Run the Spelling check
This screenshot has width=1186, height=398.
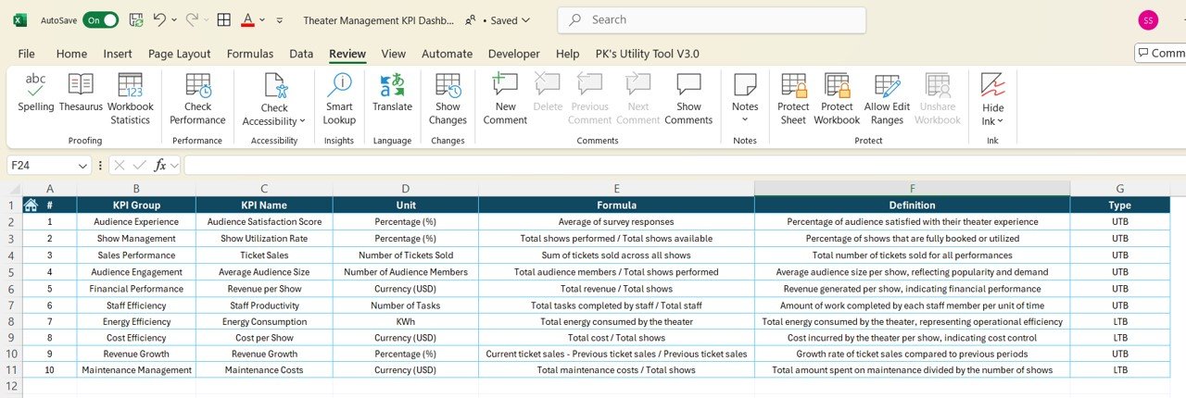tap(36, 93)
